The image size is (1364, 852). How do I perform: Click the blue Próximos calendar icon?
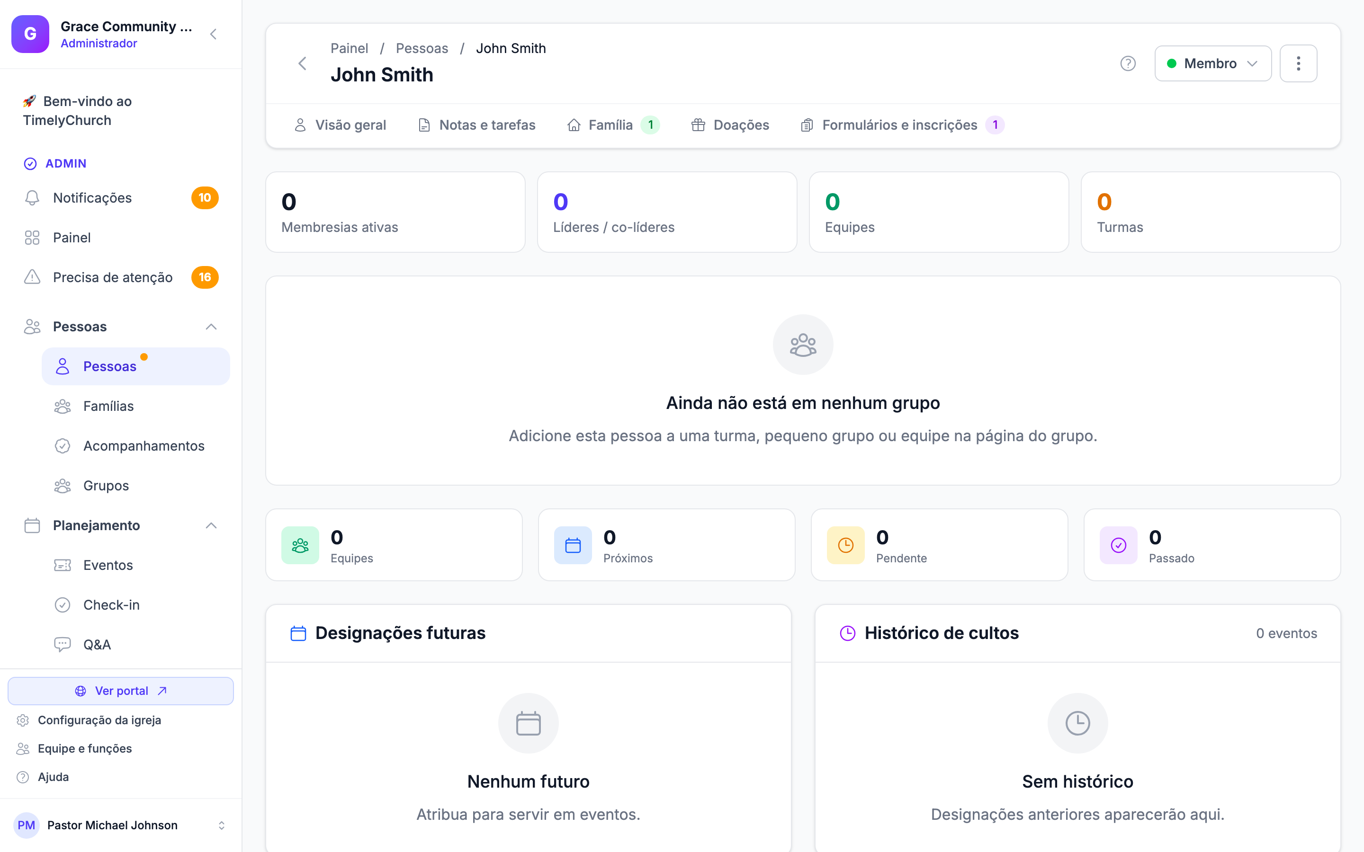coord(573,545)
